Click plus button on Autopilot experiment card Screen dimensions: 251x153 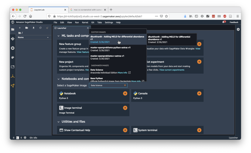(x=199, y=62)
